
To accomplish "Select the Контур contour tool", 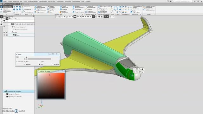I will point(88,9).
